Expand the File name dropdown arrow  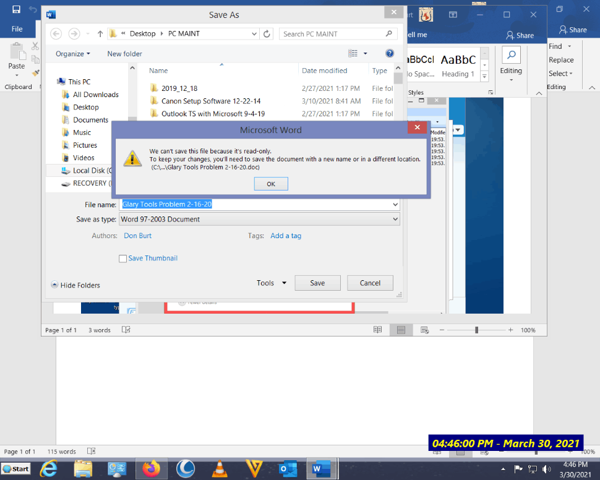pos(395,204)
